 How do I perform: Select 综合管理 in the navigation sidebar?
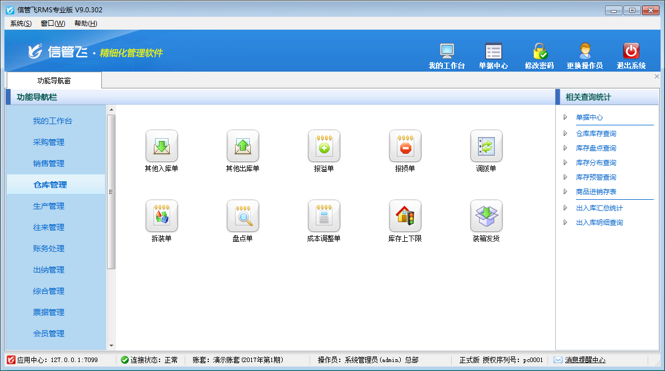49,292
